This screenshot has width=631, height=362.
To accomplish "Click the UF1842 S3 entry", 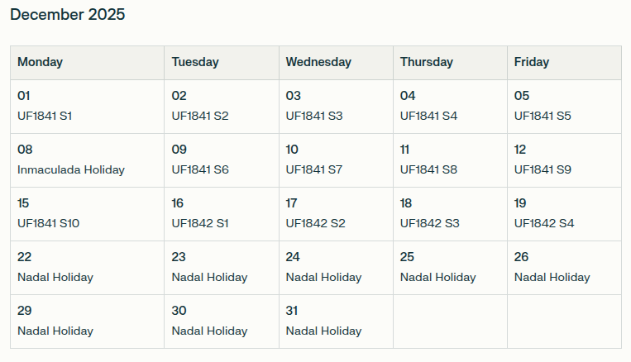I will point(429,223).
